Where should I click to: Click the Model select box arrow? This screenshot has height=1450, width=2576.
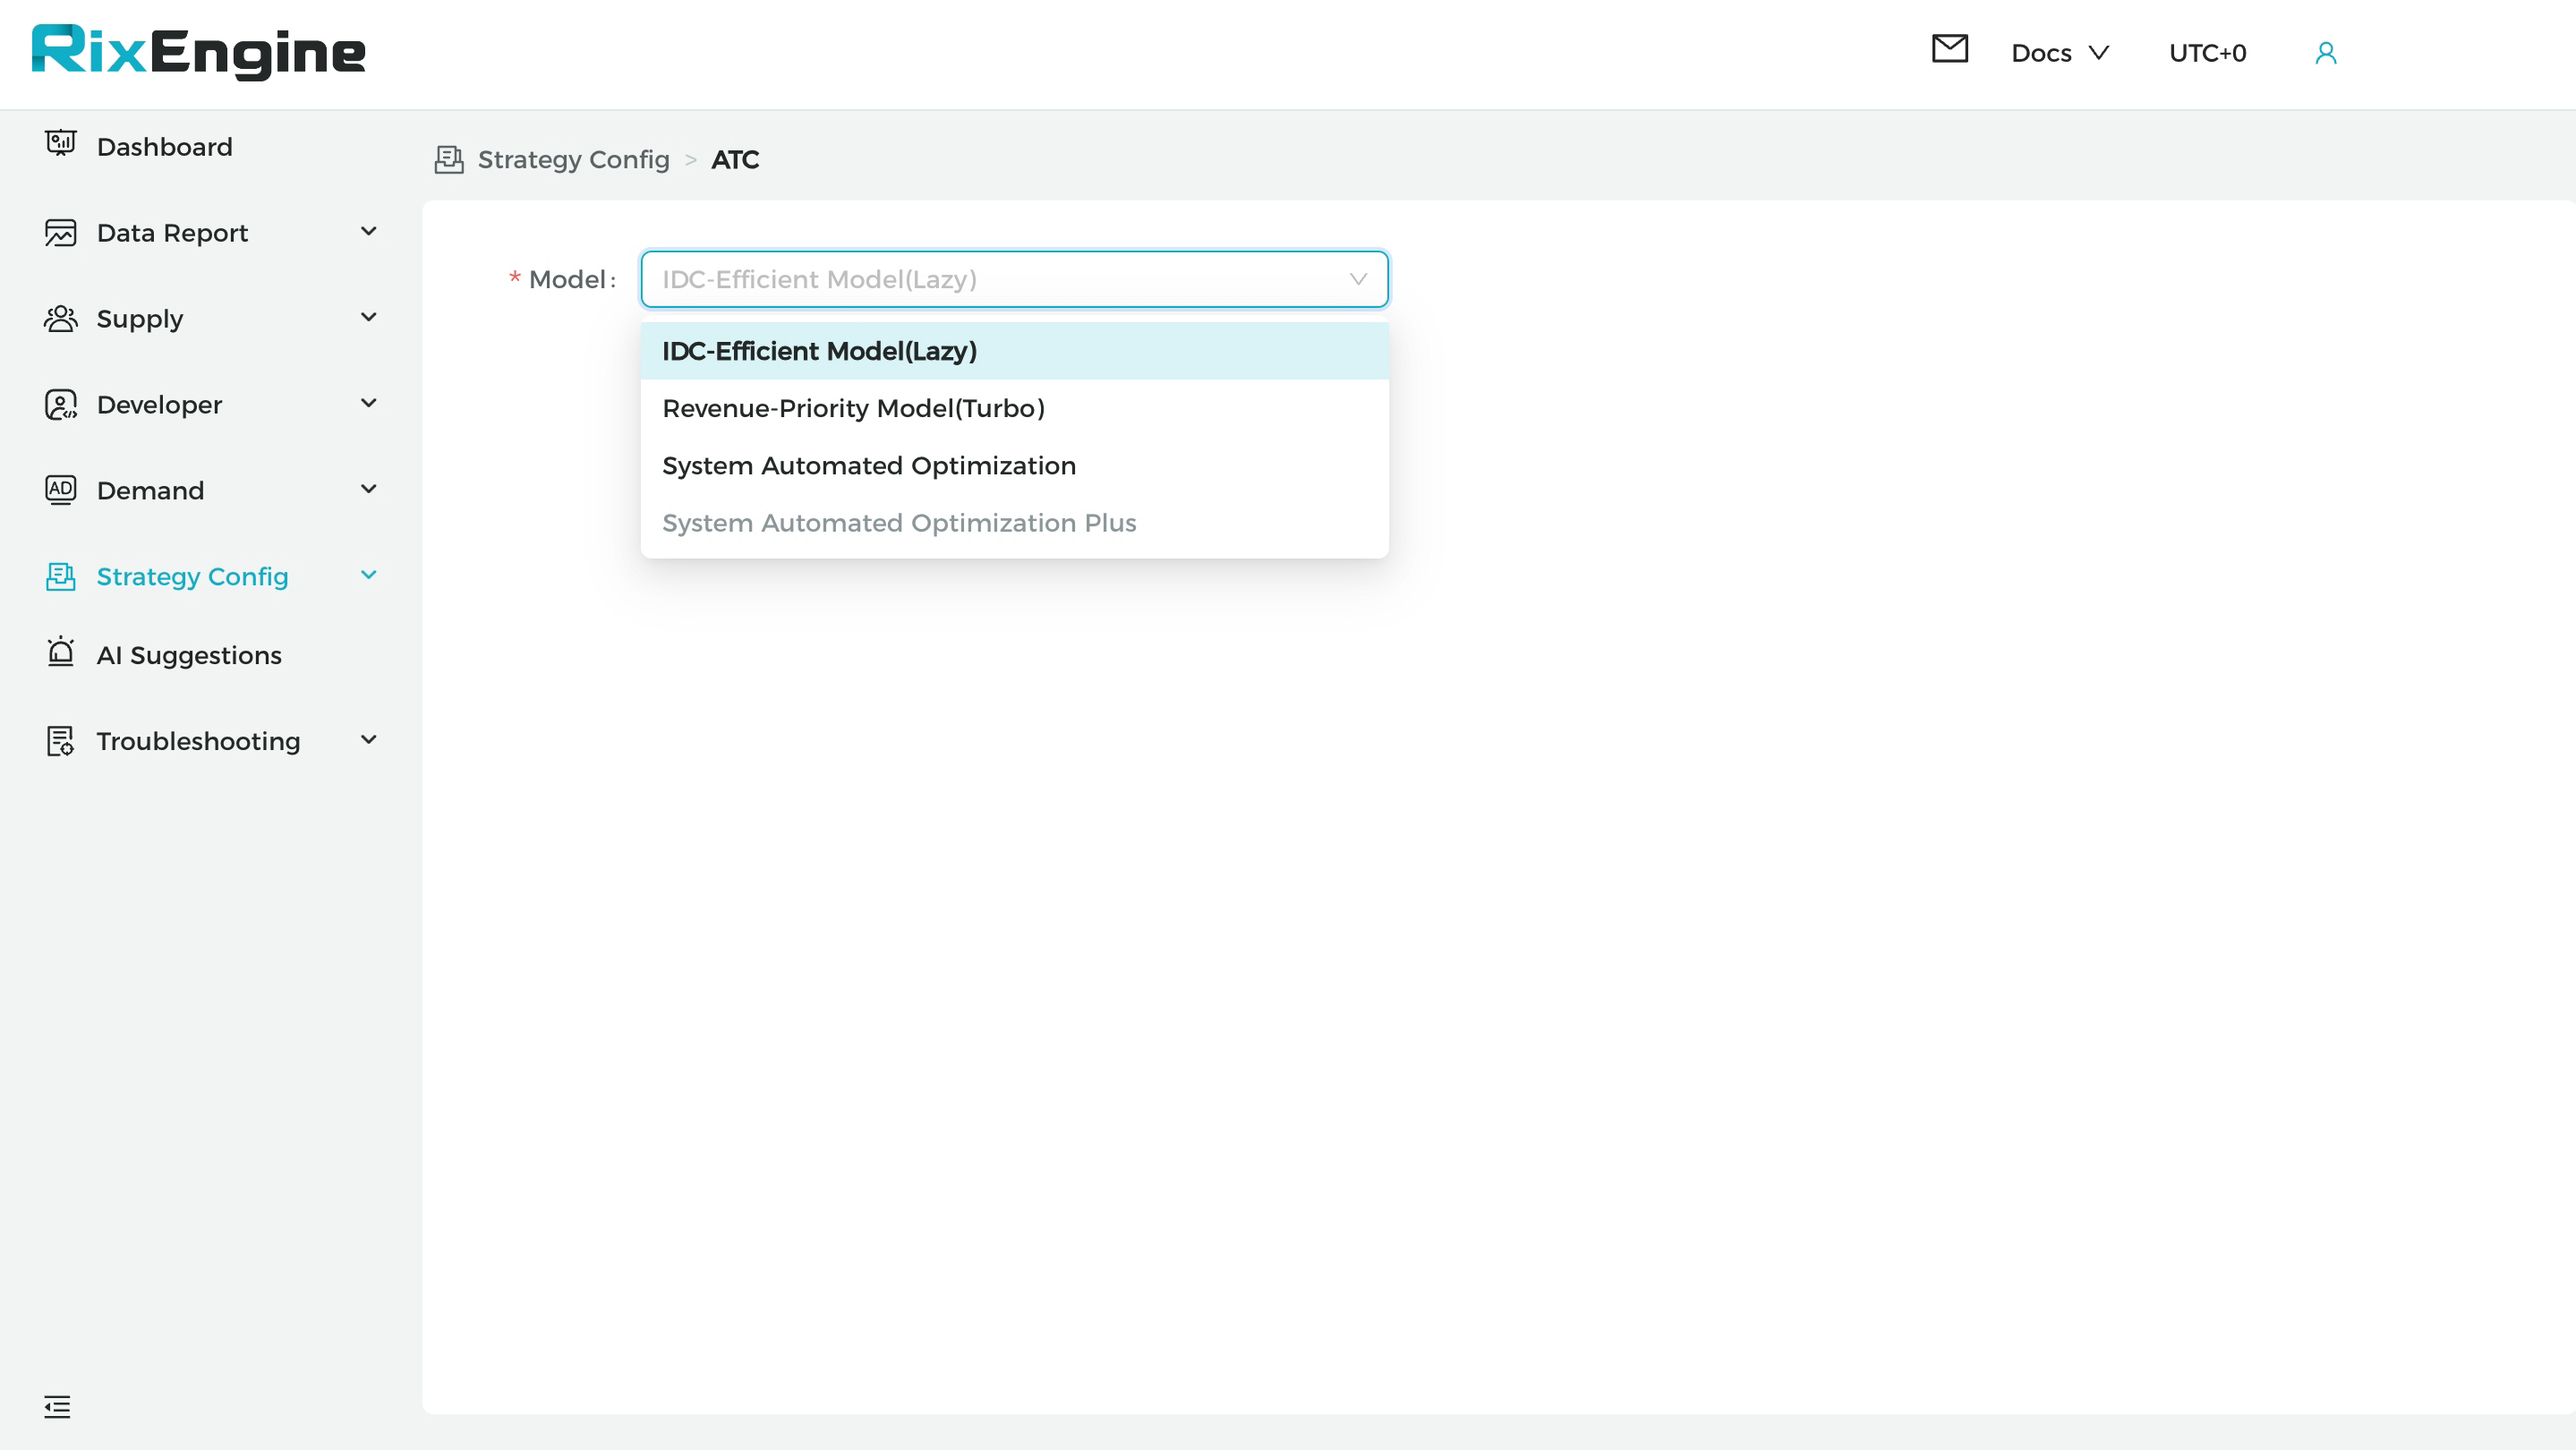point(1358,279)
